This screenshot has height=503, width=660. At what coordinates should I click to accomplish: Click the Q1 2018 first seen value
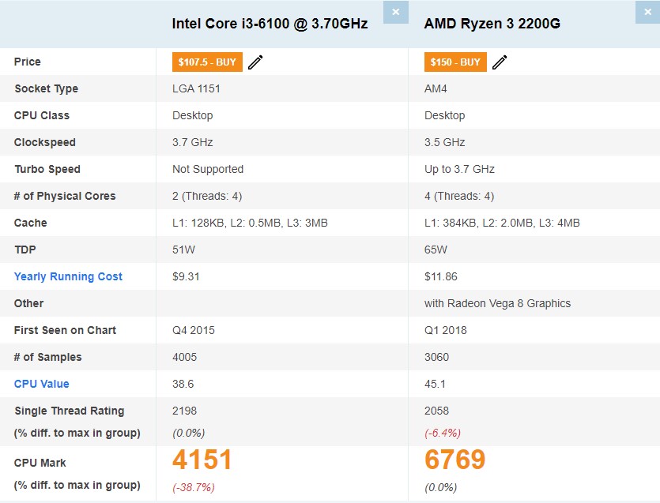tap(445, 330)
